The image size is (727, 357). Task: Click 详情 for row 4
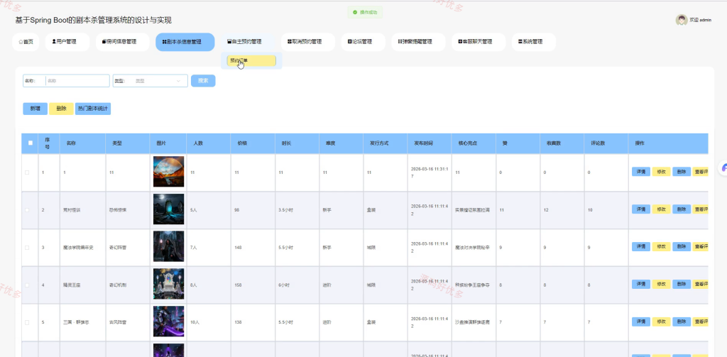[x=641, y=284]
